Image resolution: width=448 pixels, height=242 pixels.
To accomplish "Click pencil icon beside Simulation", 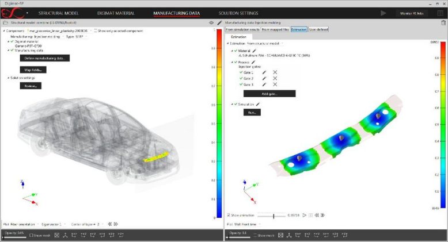I will (x=258, y=104).
